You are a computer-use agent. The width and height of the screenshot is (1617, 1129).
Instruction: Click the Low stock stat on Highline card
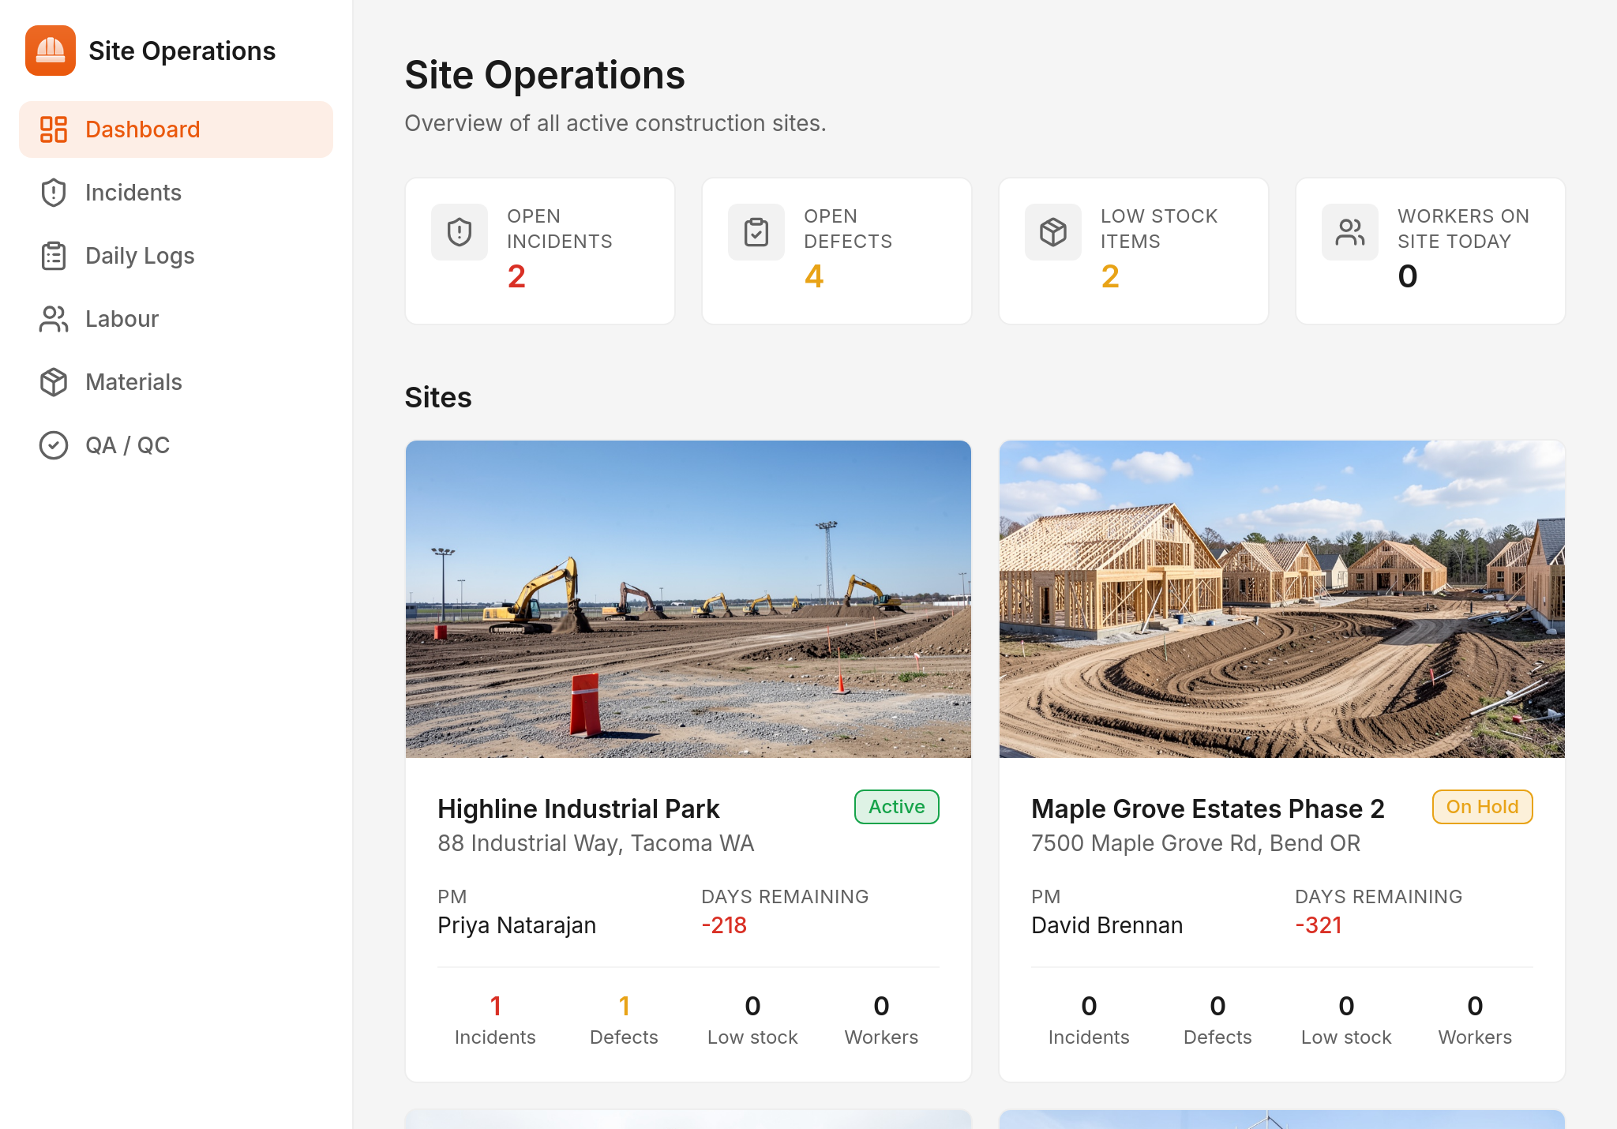[x=752, y=1020]
